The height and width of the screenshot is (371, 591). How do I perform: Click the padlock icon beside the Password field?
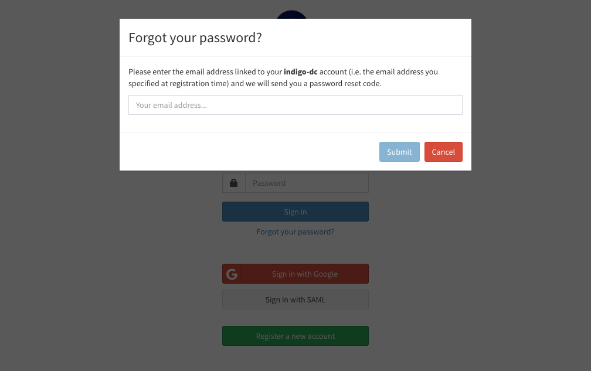233,182
